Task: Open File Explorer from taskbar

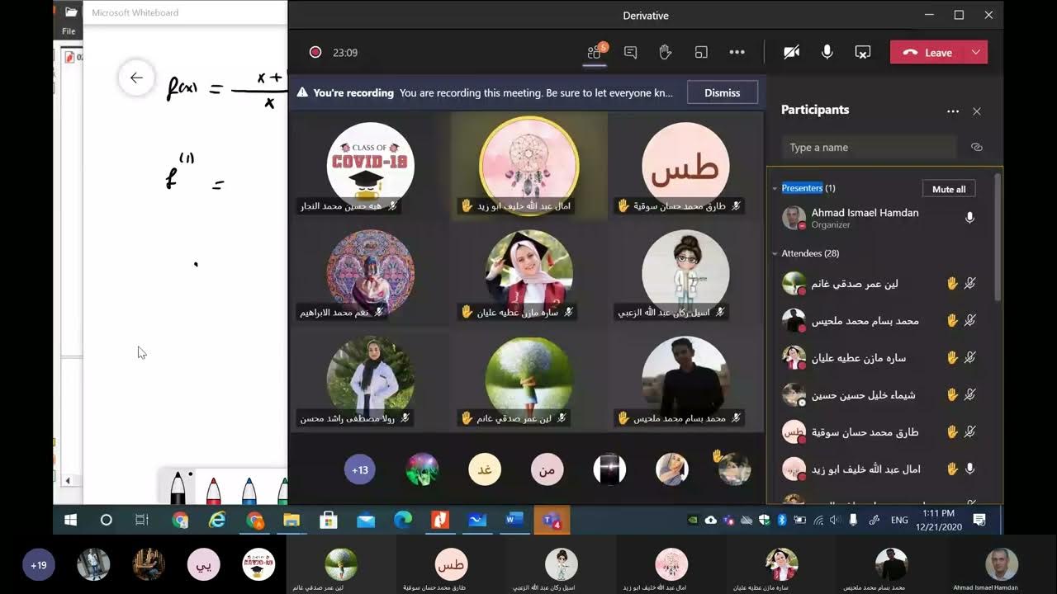Action: pyautogui.click(x=292, y=520)
